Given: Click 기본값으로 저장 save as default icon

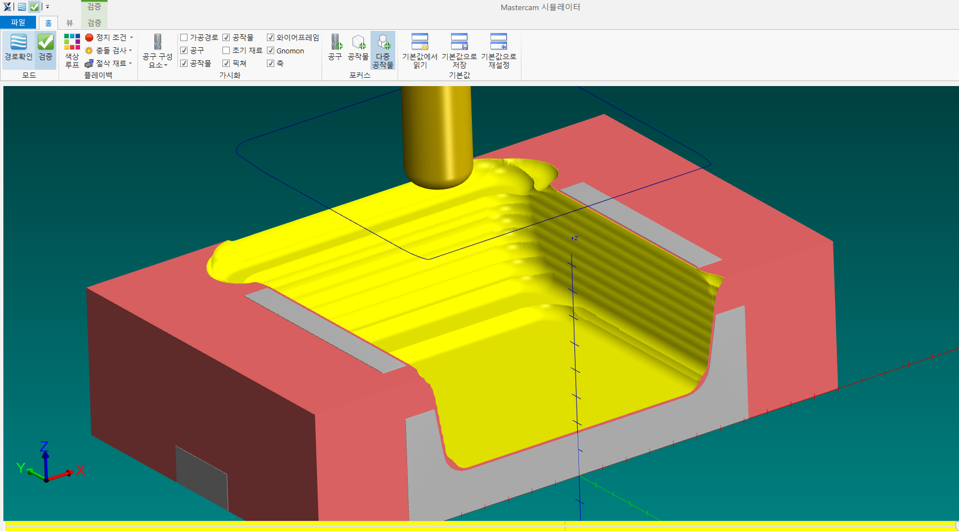Looking at the screenshot, I should 460,51.
